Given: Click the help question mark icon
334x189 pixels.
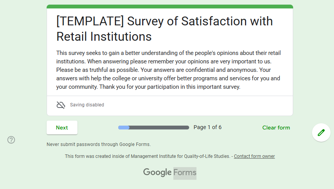Looking at the screenshot, I should pos(11,140).
